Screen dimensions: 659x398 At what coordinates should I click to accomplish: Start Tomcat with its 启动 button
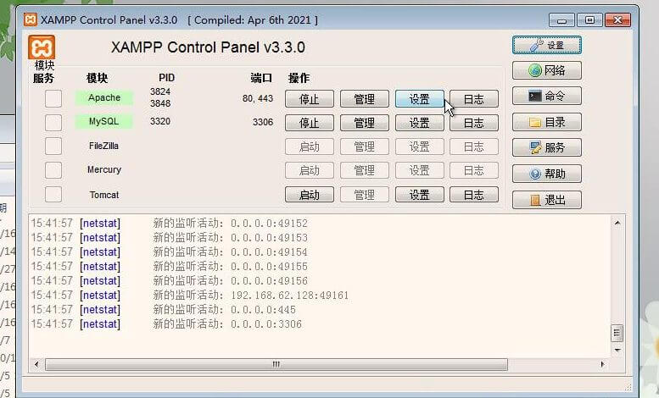310,195
